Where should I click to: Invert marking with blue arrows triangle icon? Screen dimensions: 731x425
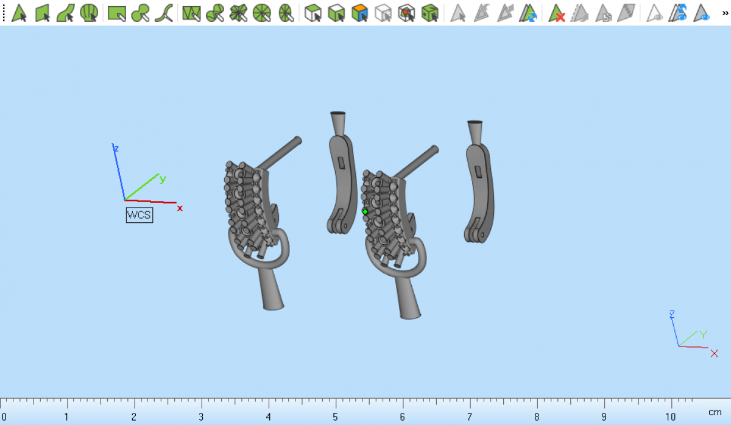528,13
